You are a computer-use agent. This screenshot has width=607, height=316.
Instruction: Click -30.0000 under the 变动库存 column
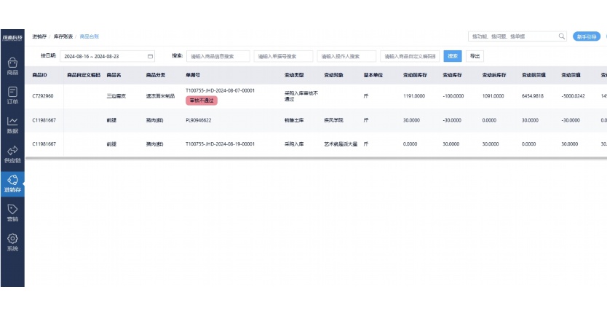coord(452,120)
